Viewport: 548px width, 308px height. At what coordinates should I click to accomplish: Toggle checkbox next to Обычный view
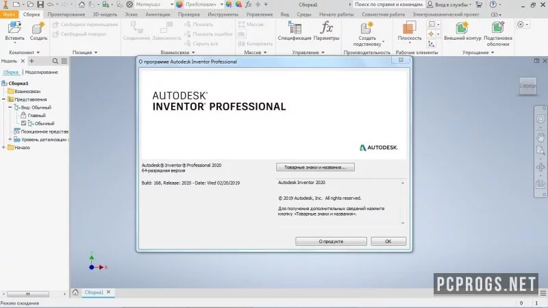point(23,123)
